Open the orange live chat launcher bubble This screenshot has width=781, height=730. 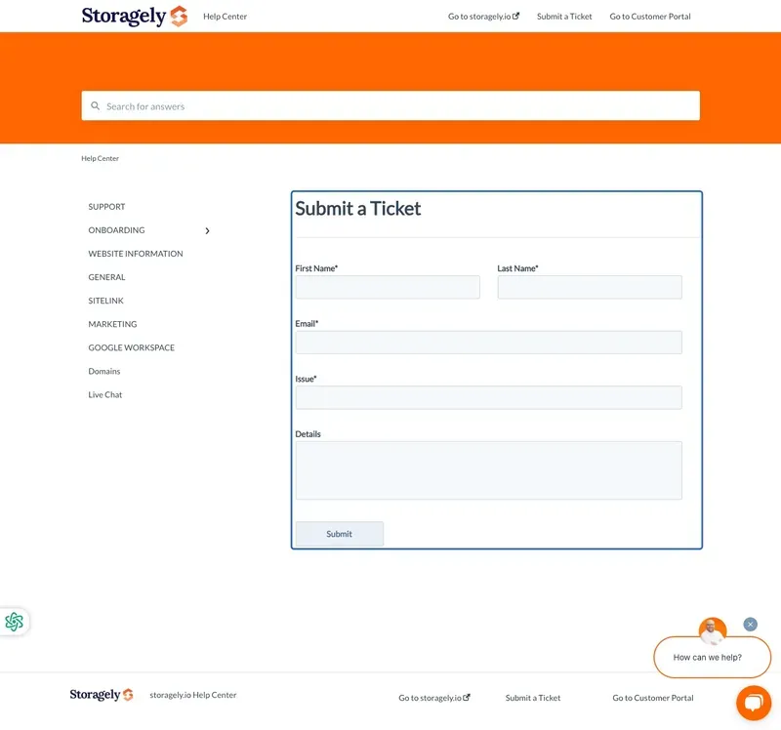(754, 703)
